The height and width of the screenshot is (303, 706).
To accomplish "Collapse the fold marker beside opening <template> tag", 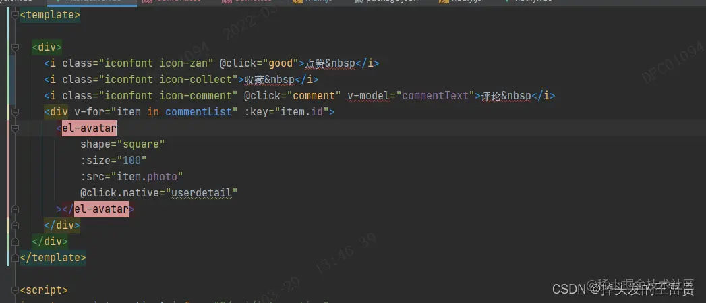I will (x=16, y=15).
